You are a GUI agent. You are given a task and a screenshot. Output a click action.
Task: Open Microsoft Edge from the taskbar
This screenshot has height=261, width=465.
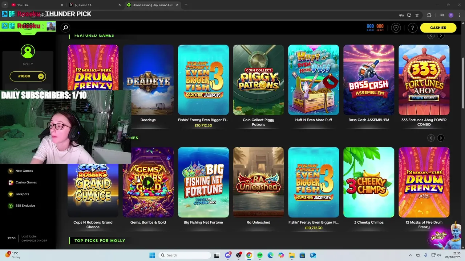click(270, 255)
